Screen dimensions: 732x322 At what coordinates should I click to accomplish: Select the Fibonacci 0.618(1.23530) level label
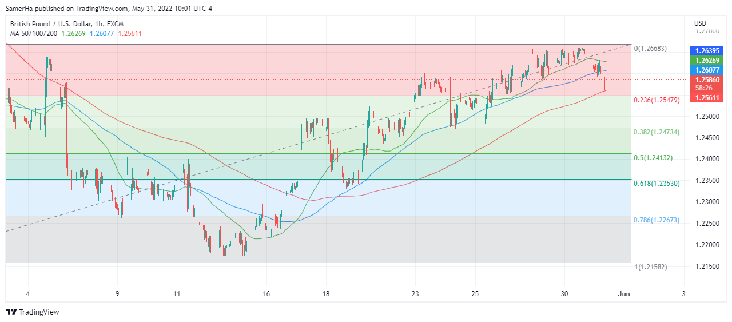pyautogui.click(x=656, y=184)
